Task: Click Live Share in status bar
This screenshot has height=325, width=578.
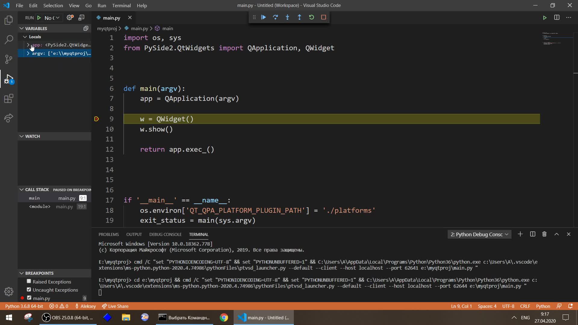Action: 115,306
